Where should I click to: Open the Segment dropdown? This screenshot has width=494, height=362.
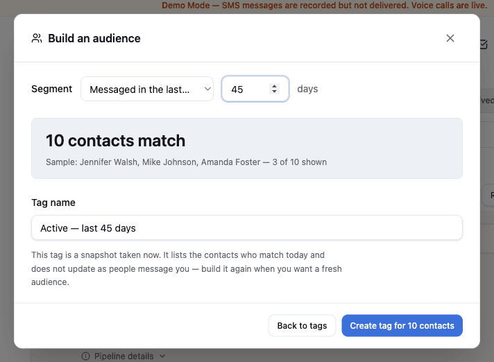pyautogui.click(x=147, y=89)
